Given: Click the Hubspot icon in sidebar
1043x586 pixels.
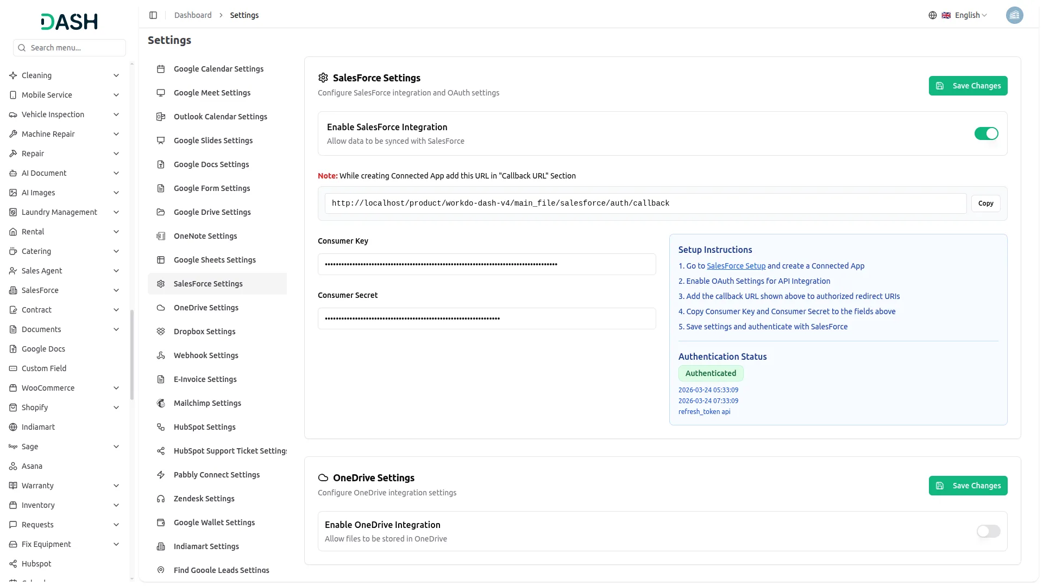Looking at the screenshot, I should [13, 564].
